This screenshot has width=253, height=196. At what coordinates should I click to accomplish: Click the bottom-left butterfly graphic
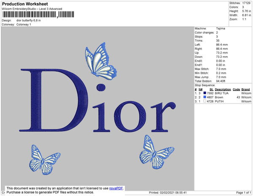pyautogui.click(x=45, y=160)
